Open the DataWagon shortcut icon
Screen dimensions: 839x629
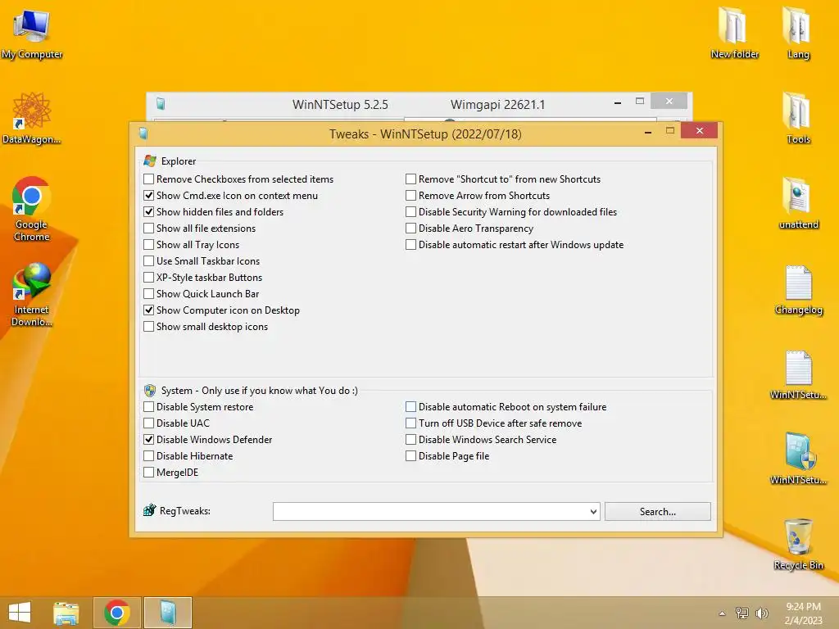tap(32, 118)
